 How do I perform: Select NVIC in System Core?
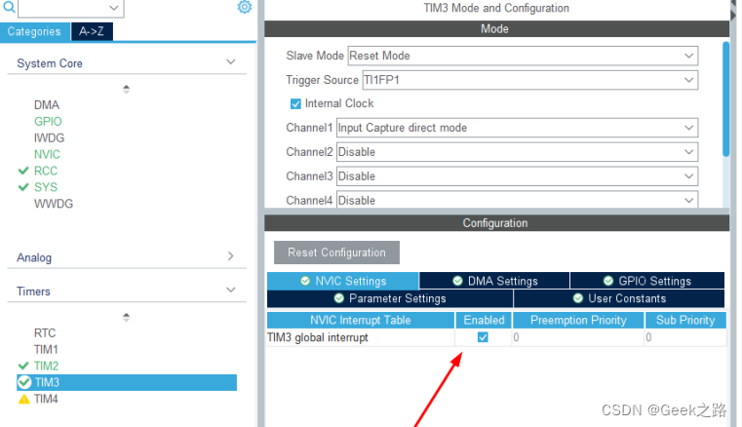[x=47, y=155]
